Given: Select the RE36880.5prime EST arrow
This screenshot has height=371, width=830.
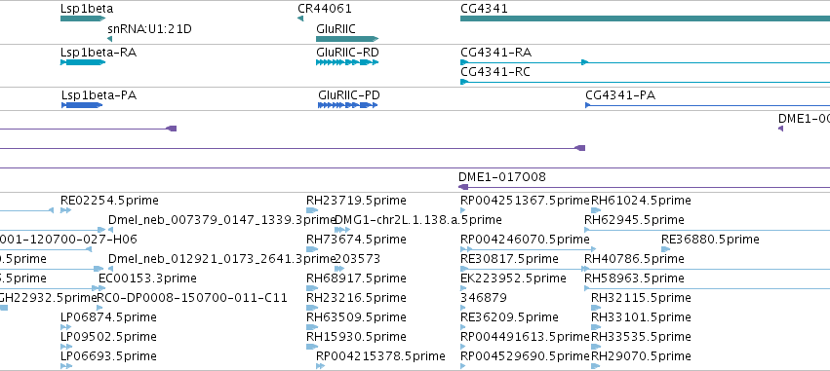Looking at the screenshot, I should tap(666, 249).
